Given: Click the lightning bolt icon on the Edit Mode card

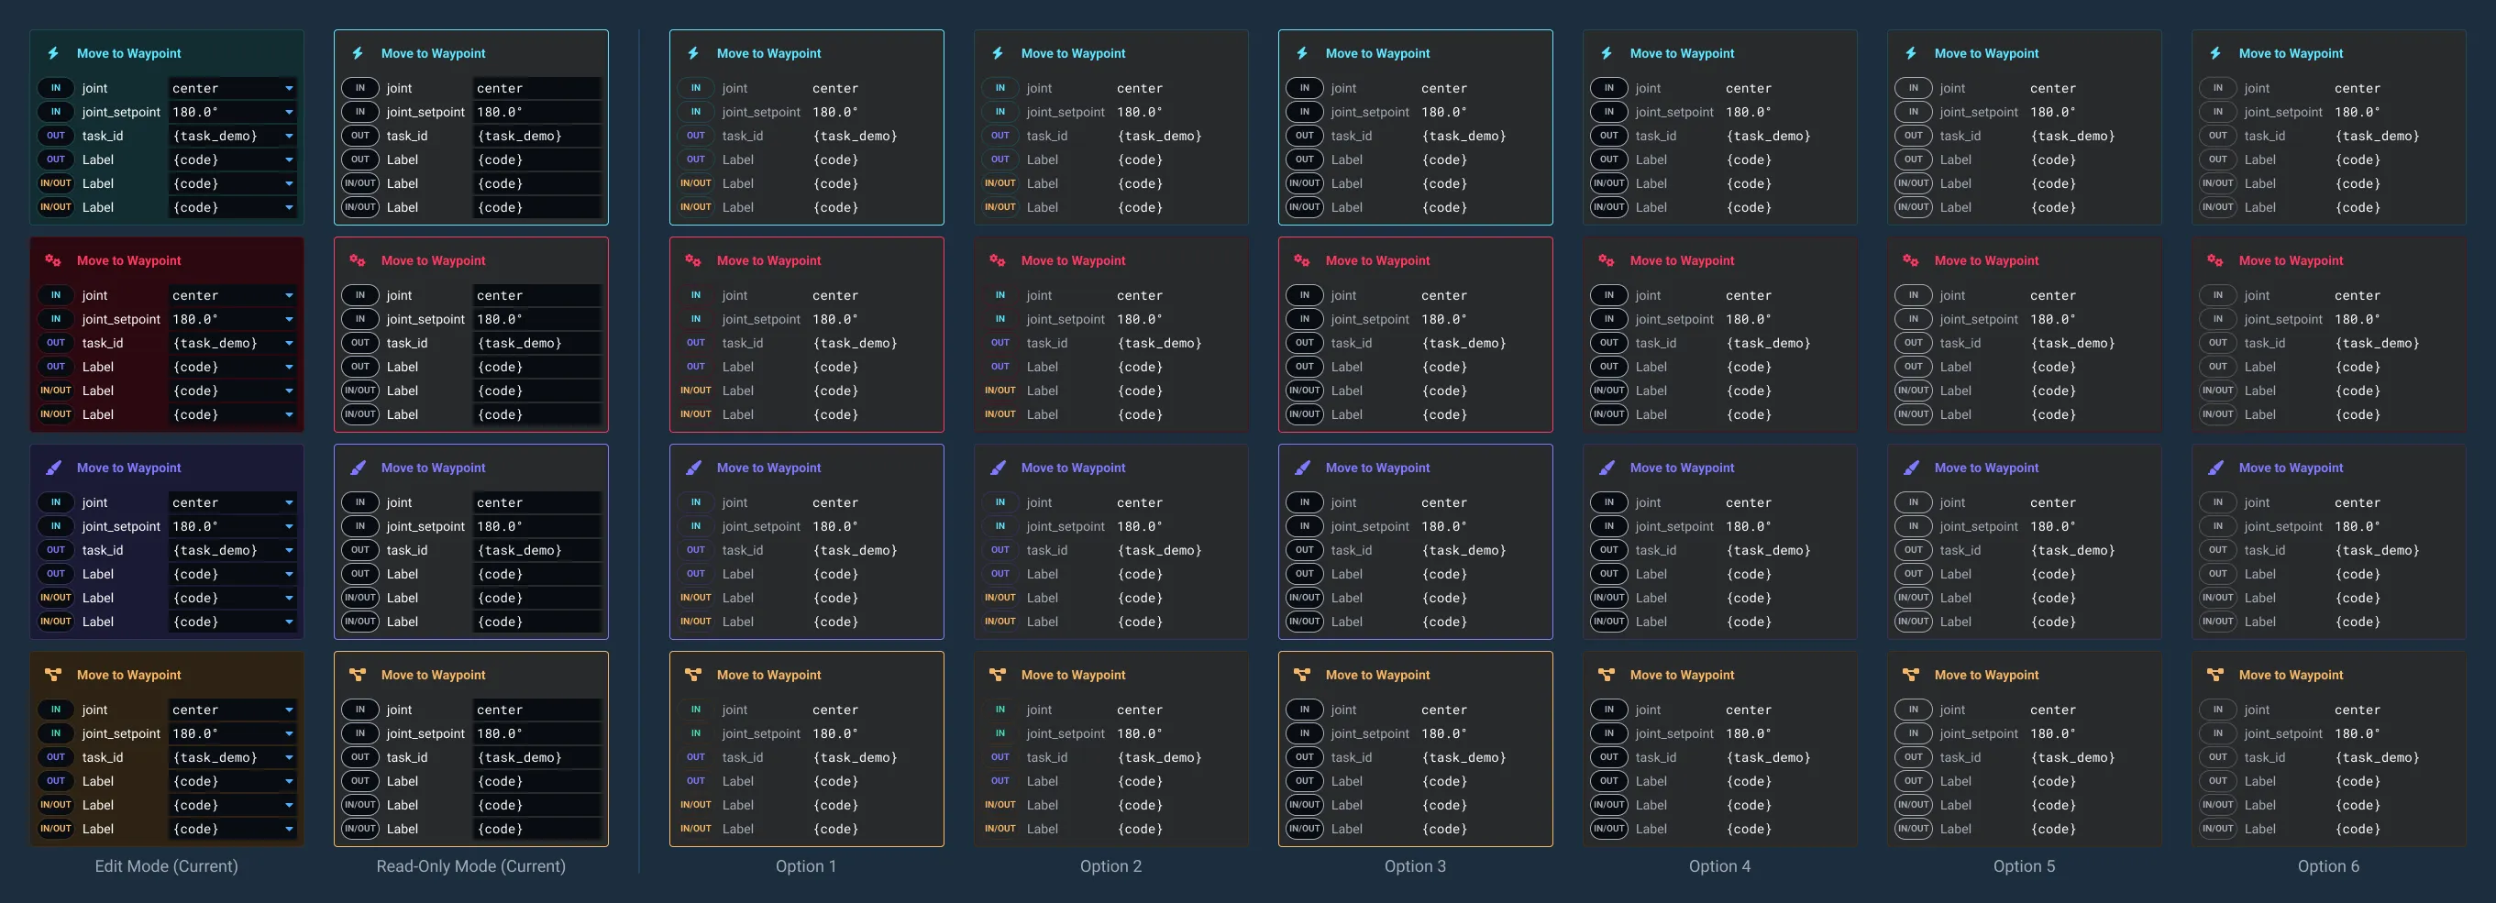Looking at the screenshot, I should click(x=53, y=53).
